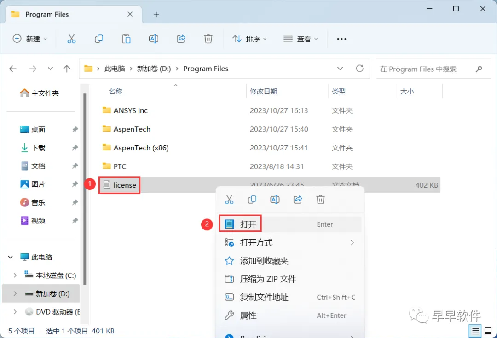Image resolution: width=497 pixels, height=338 pixels.
Task: Click the Paste clipboard icon in toolbar
Action: pos(126,39)
